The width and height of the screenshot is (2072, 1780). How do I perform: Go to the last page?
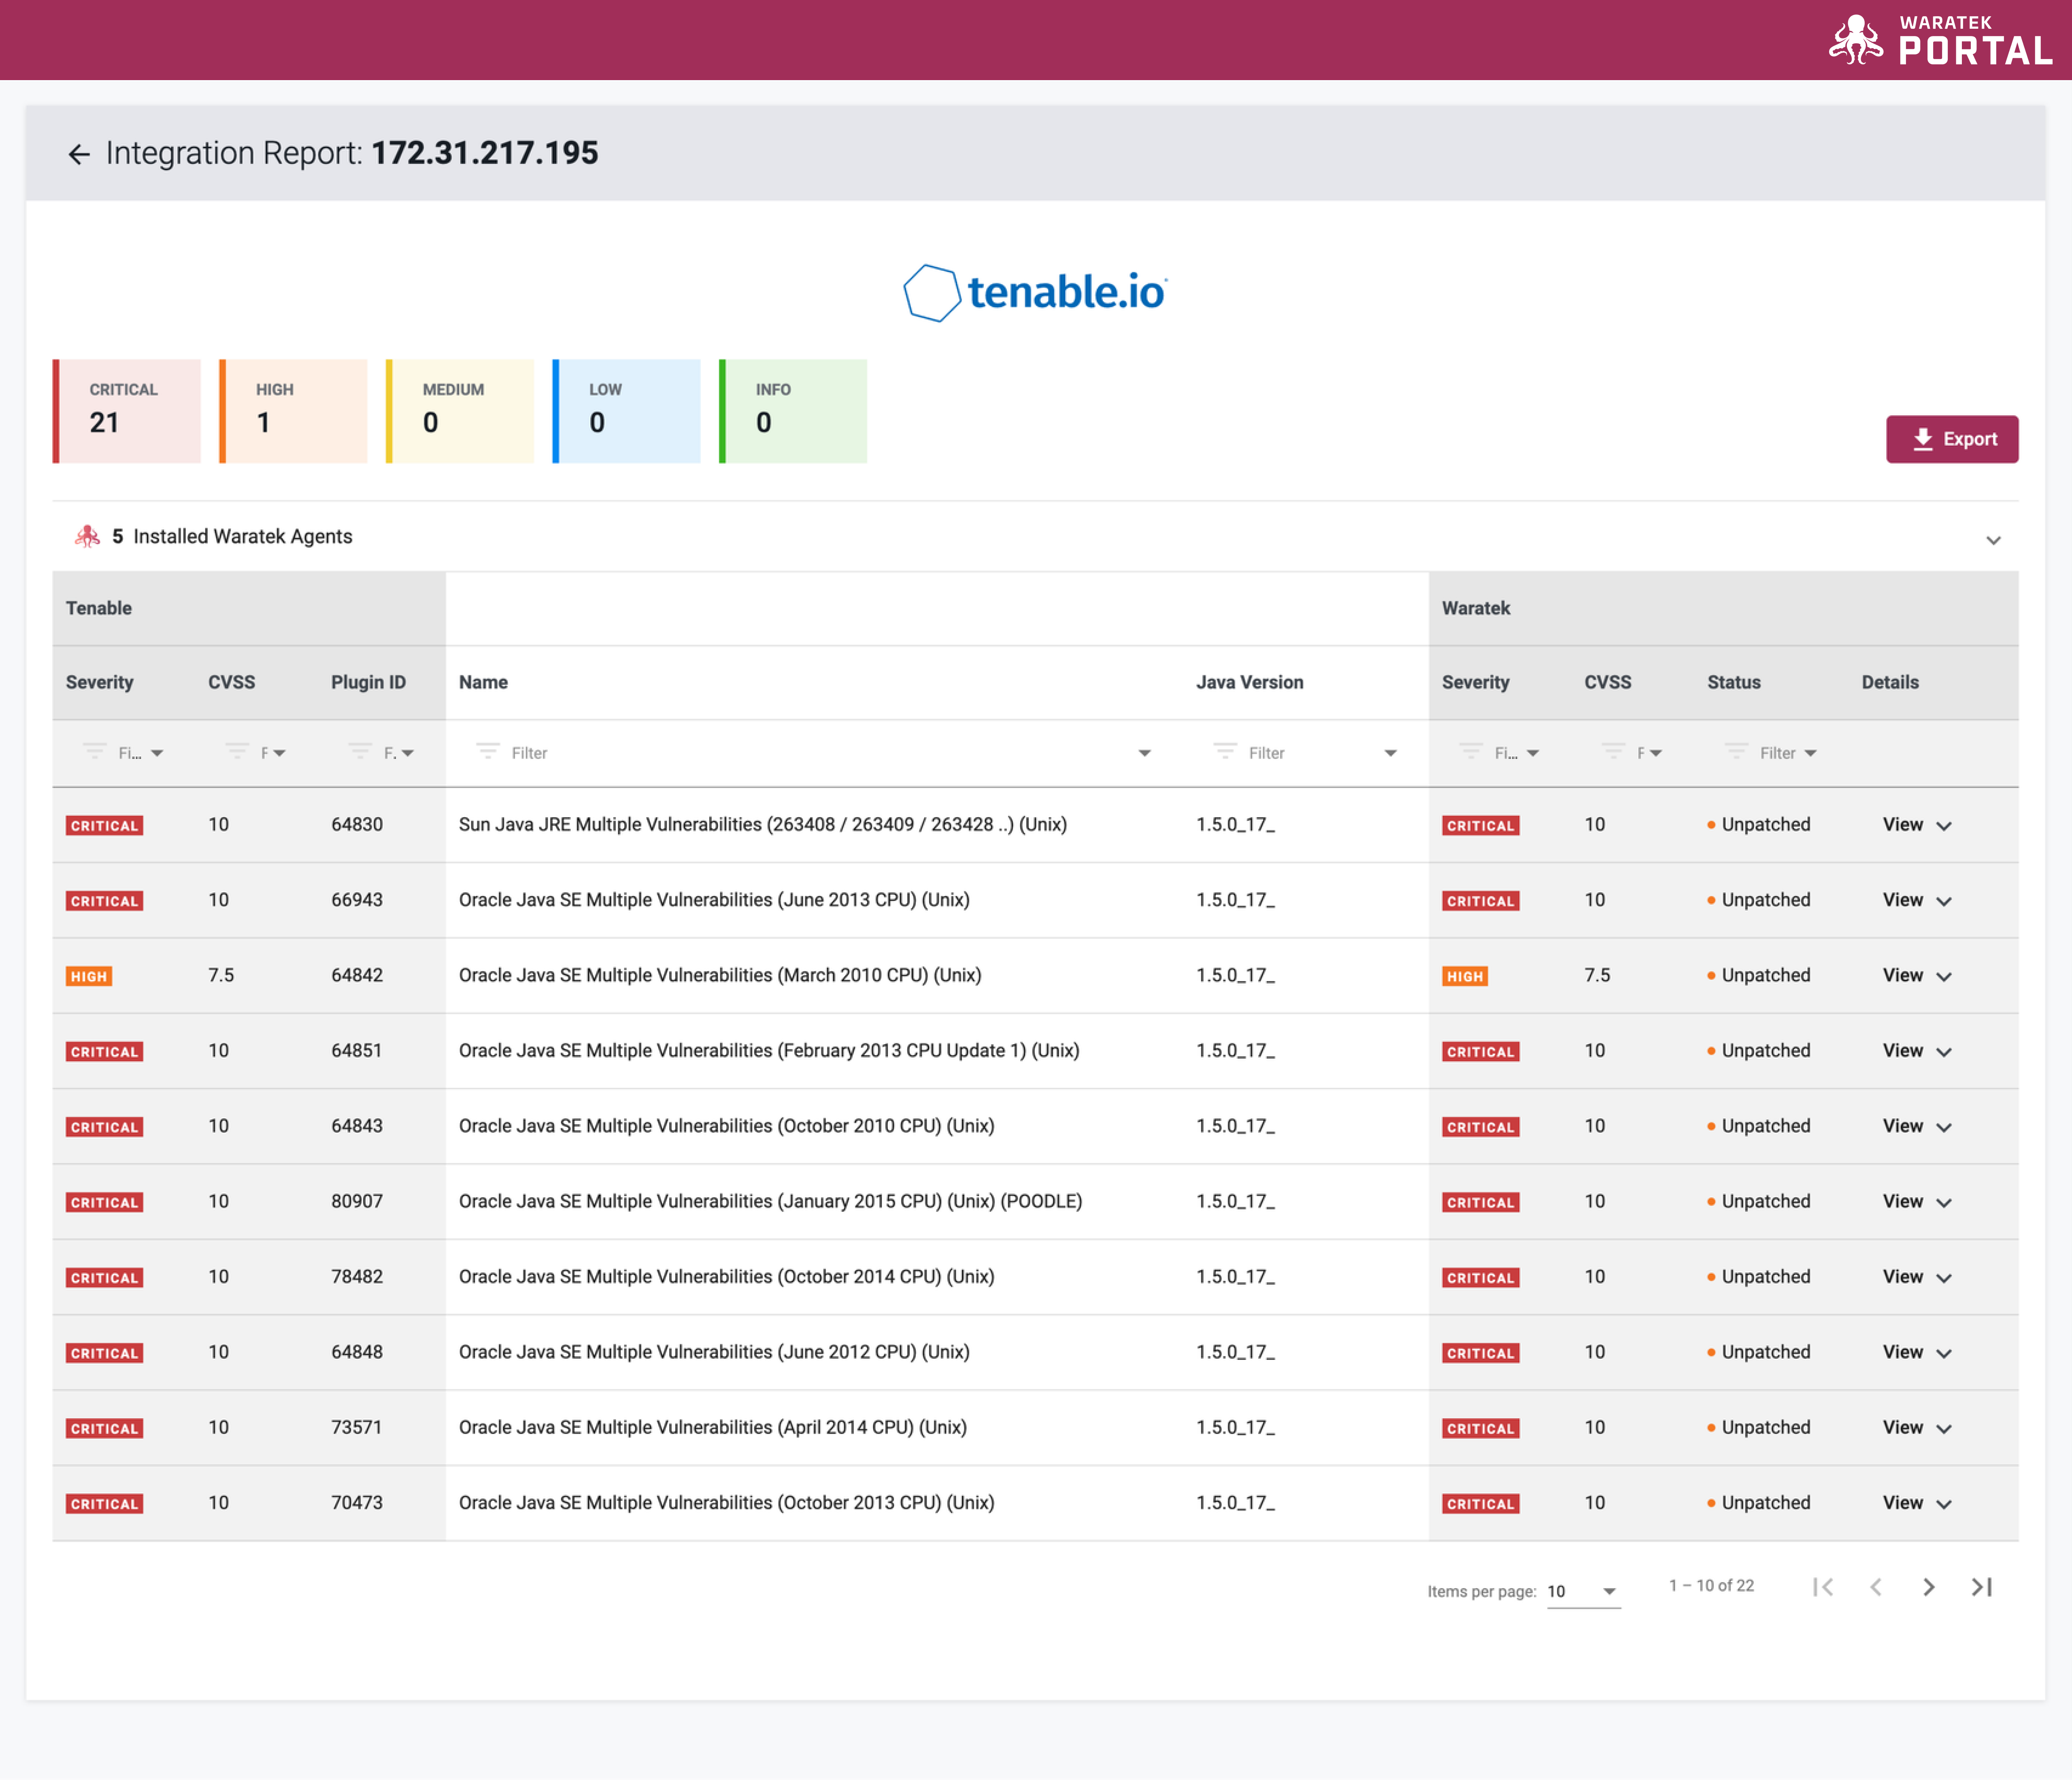(x=1982, y=1587)
